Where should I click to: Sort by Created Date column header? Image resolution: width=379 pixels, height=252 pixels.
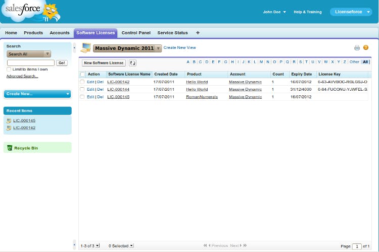tap(166, 74)
